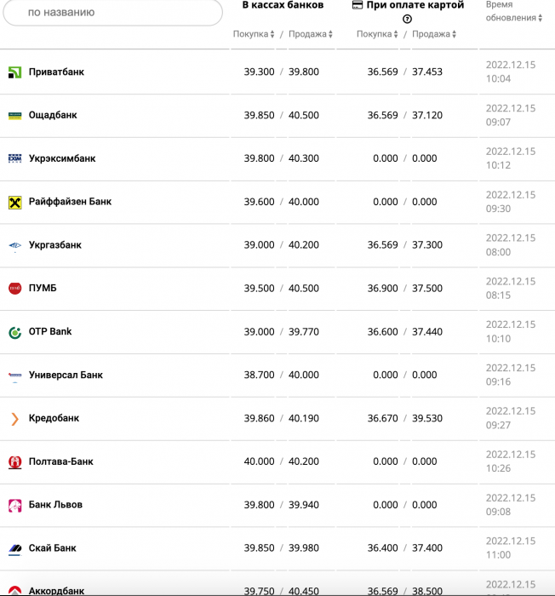Image resolution: width=555 pixels, height=596 pixels.
Task: Focus the search by name field
Action: (x=112, y=12)
